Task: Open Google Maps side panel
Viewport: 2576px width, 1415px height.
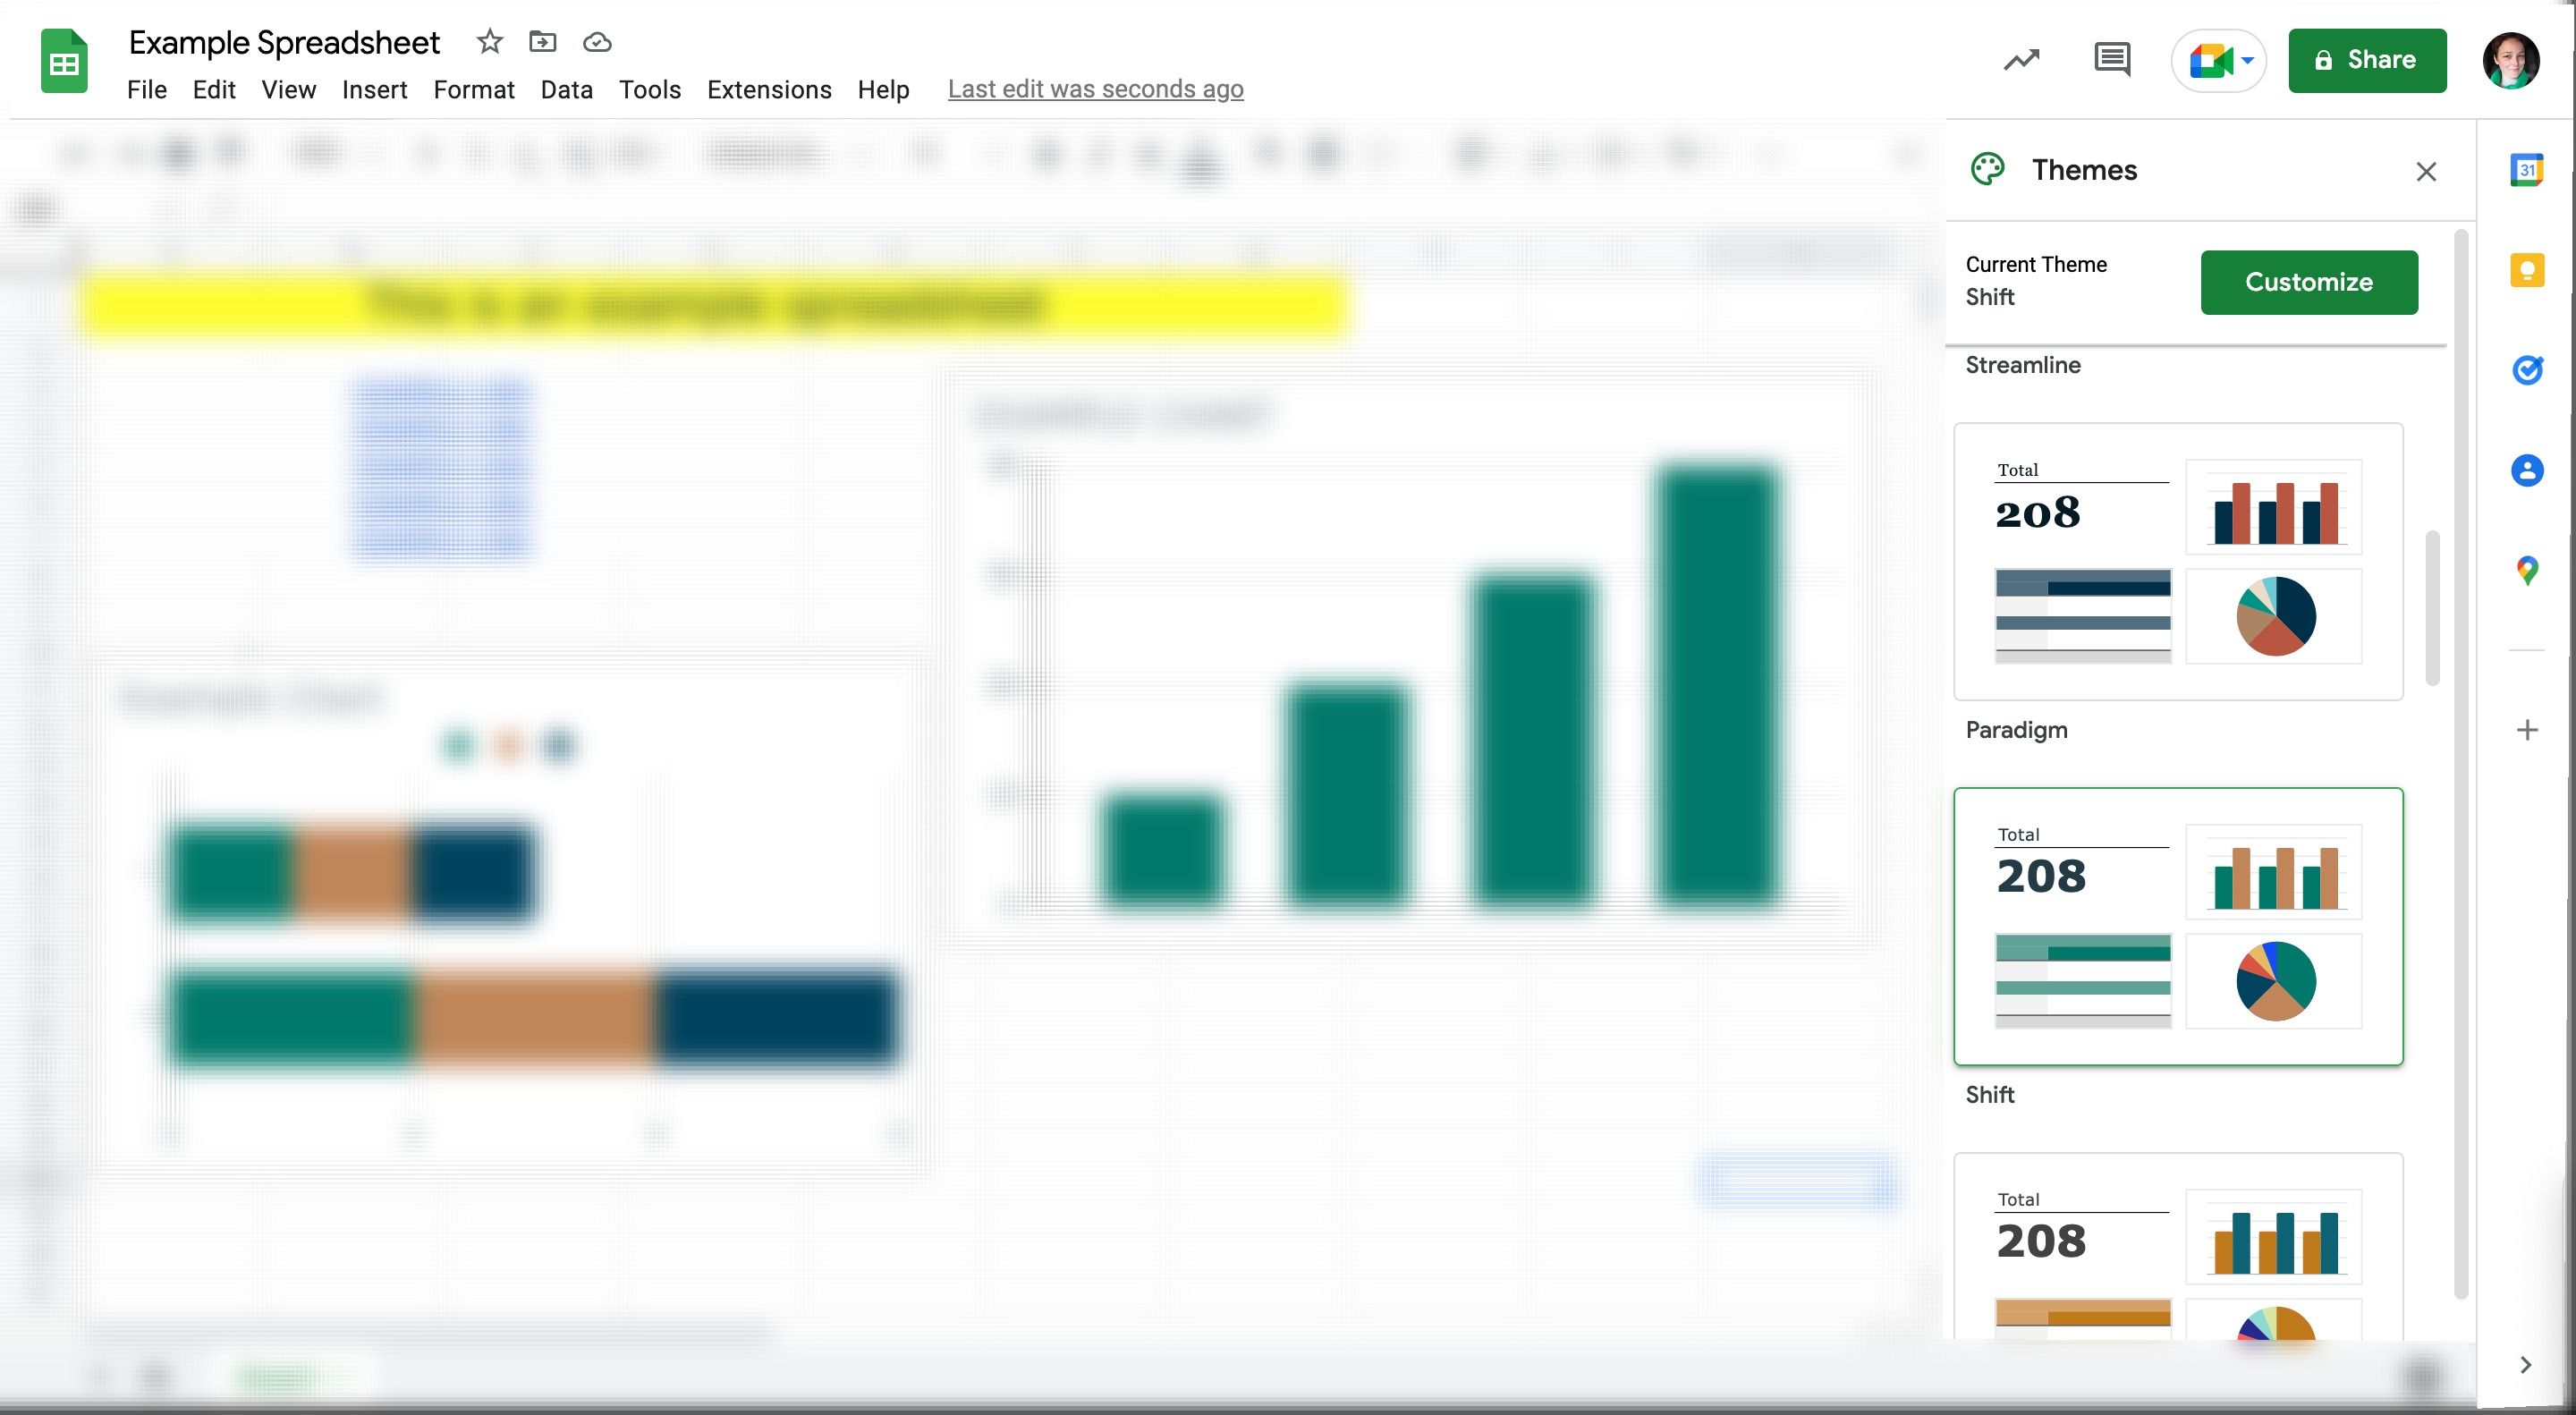Action: click(x=2528, y=571)
